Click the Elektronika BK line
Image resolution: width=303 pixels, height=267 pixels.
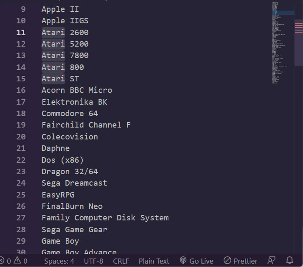tap(74, 102)
